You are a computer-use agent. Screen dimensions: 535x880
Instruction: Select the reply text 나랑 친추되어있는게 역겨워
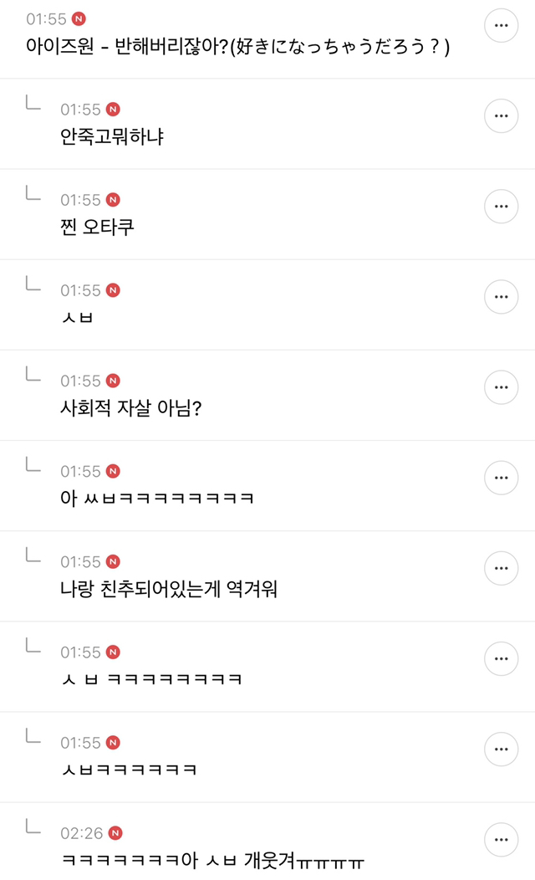[169, 588]
